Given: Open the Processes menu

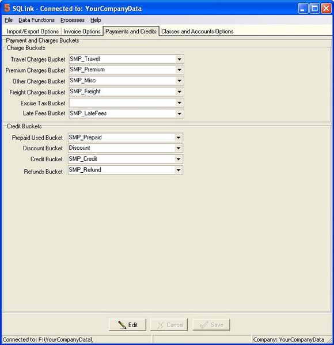Looking at the screenshot, I should tap(73, 20).
